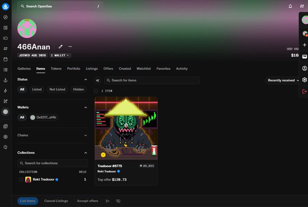Open the compass Discover icon in sidebar
The image size is (308, 207).
tap(5, 17)
